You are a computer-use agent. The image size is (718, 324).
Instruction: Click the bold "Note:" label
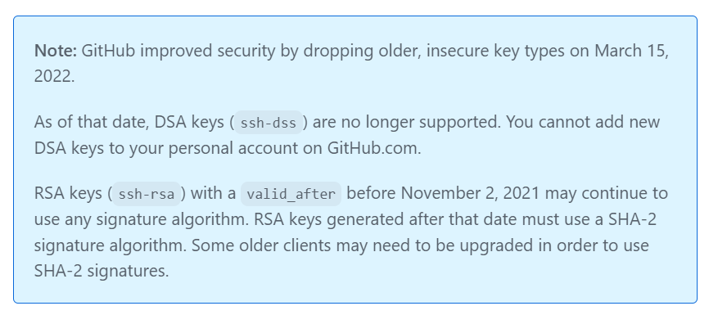[56, 51]
